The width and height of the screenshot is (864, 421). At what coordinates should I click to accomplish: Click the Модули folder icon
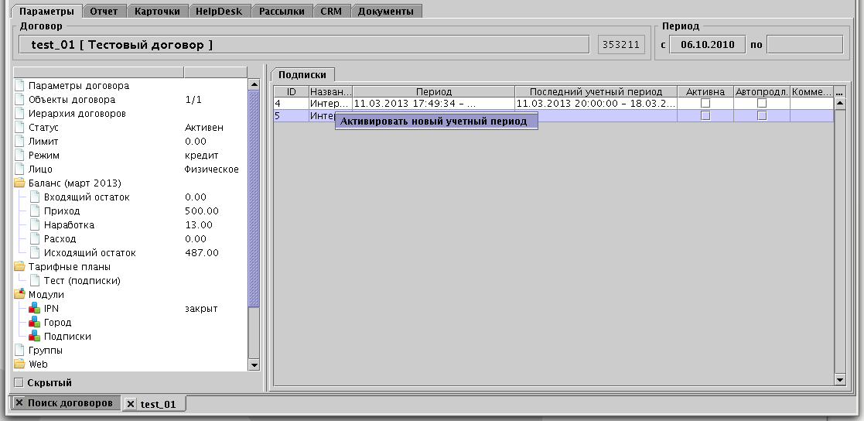(20, 295)
